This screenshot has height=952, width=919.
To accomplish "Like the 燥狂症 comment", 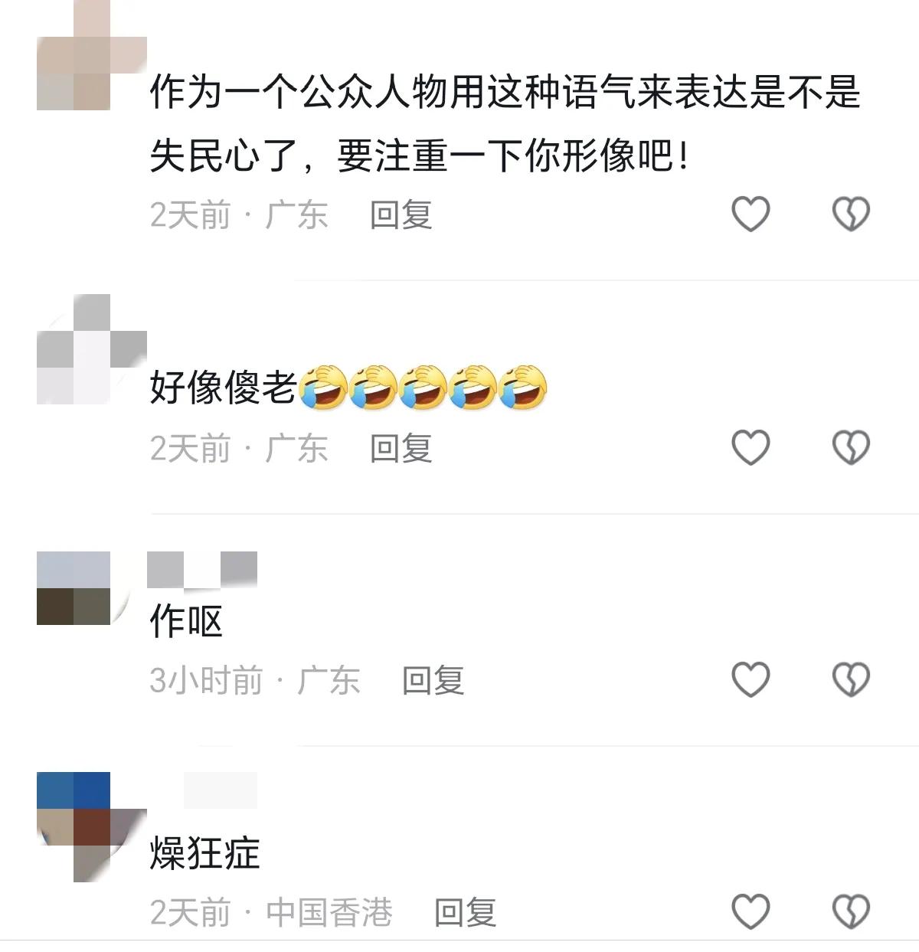I will pyautogui.click(x=751, y=911).
